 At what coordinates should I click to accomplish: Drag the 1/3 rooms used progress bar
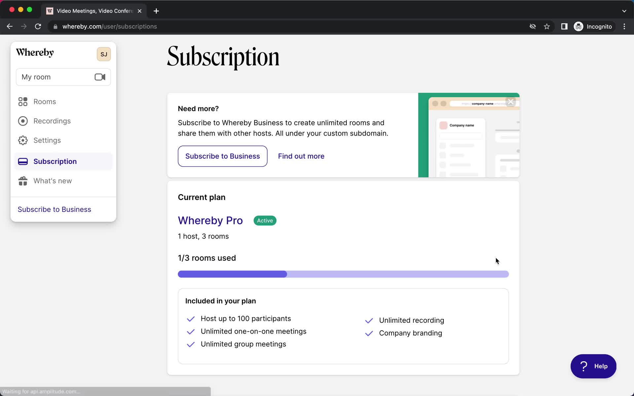point(343,274)
